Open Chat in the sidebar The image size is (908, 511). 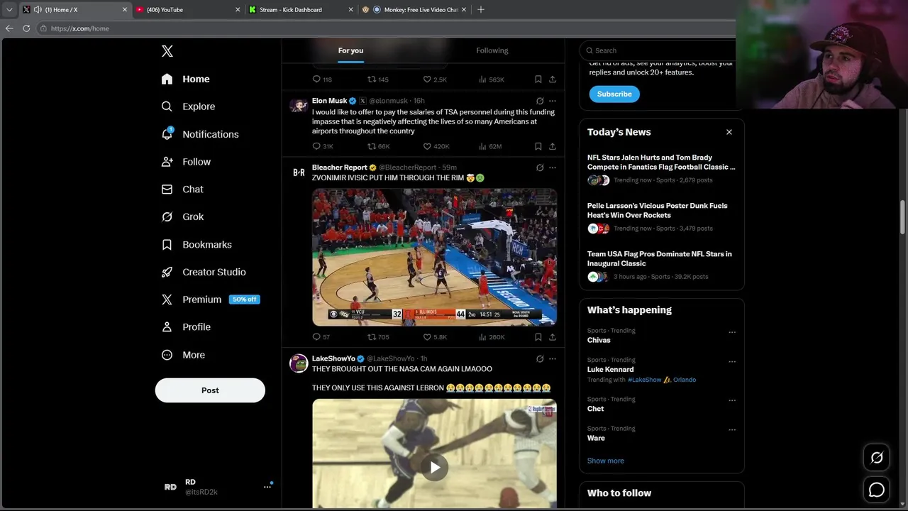click(183, 189)
